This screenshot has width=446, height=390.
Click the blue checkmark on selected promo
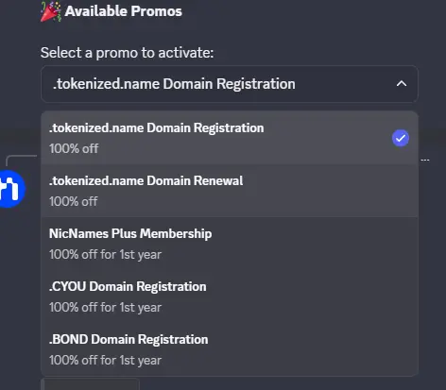pyautogui.click(x=401, y=138)
